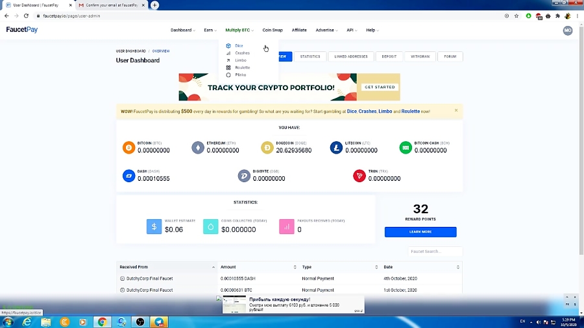Open the file explorer folder on the taskbar

pos(46,322)
